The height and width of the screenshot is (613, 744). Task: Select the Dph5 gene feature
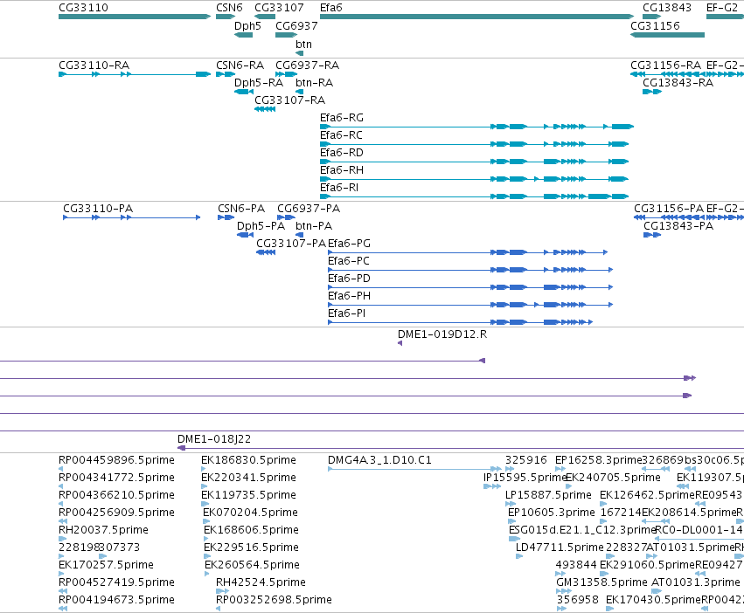pyautogui.click(x=243, y=35)
